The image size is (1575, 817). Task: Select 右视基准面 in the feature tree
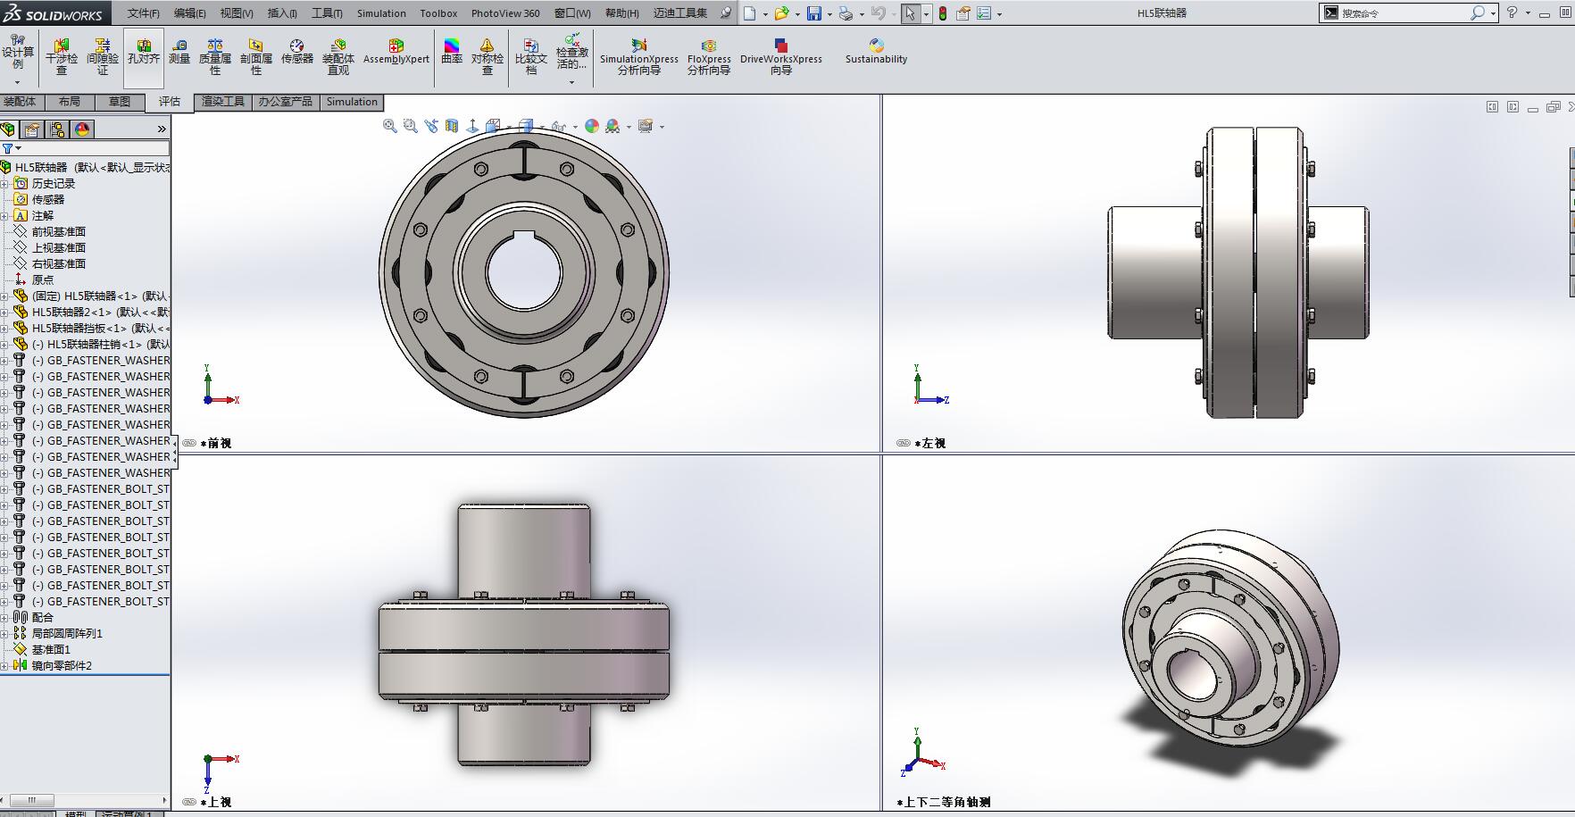pos(59,264)
